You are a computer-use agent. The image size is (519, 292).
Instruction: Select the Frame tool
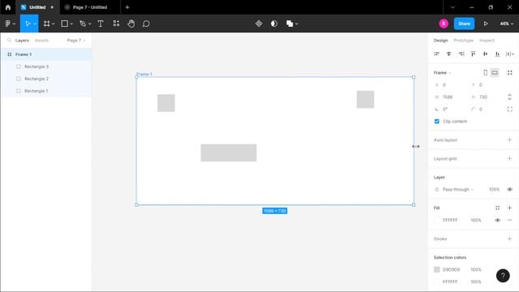tap(47, 24)
